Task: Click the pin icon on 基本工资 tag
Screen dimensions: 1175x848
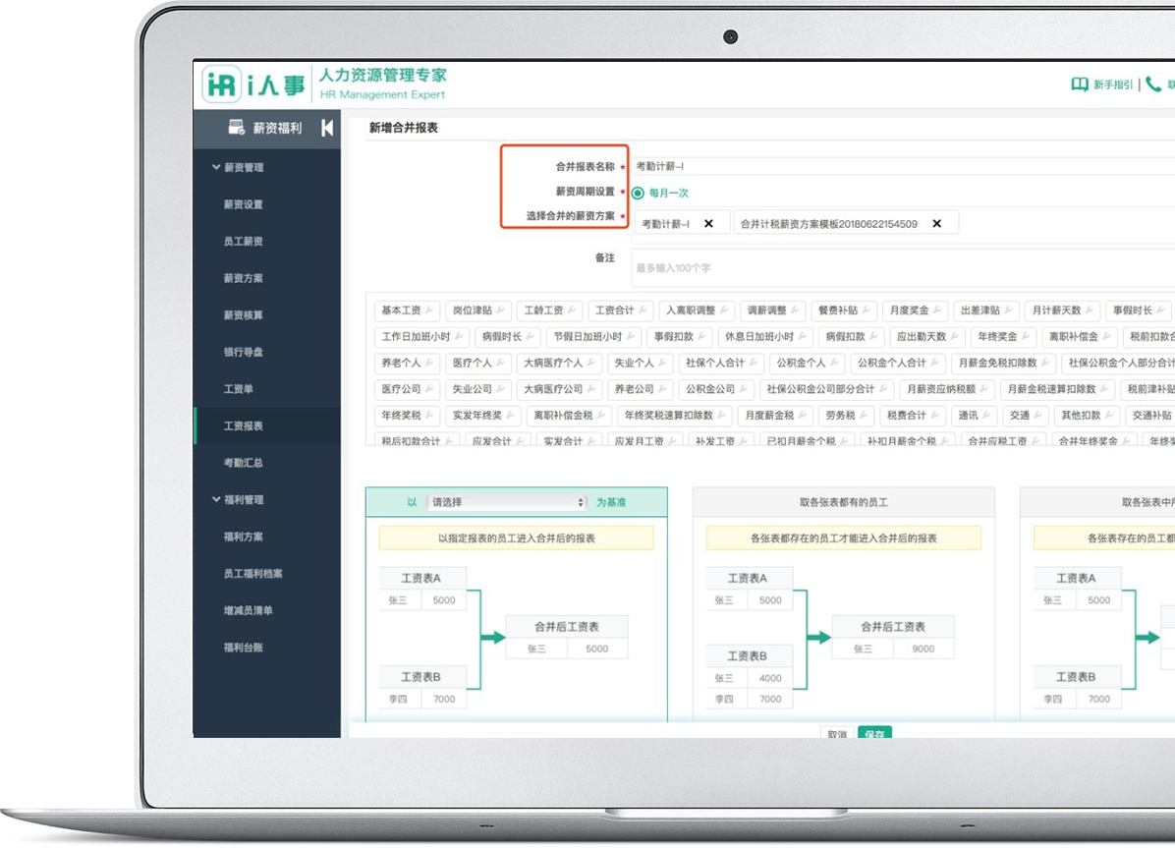Action: tap(429, 311)
